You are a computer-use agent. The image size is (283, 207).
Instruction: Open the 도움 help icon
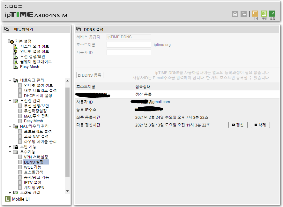tap(272, 13)
